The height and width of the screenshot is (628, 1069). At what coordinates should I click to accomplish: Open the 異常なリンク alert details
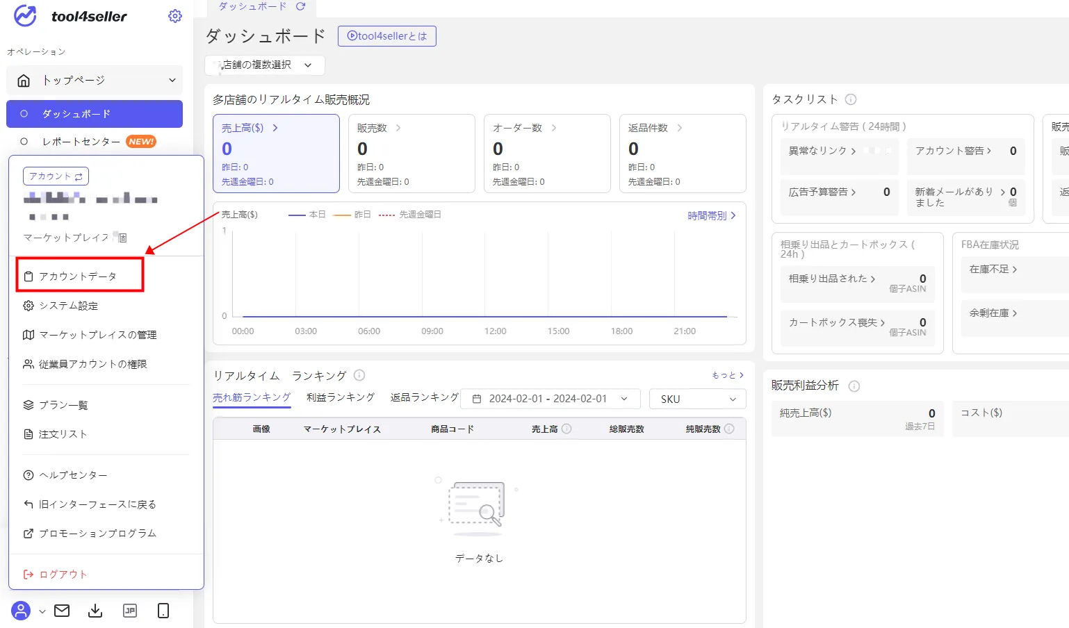(x=840, y=156)
